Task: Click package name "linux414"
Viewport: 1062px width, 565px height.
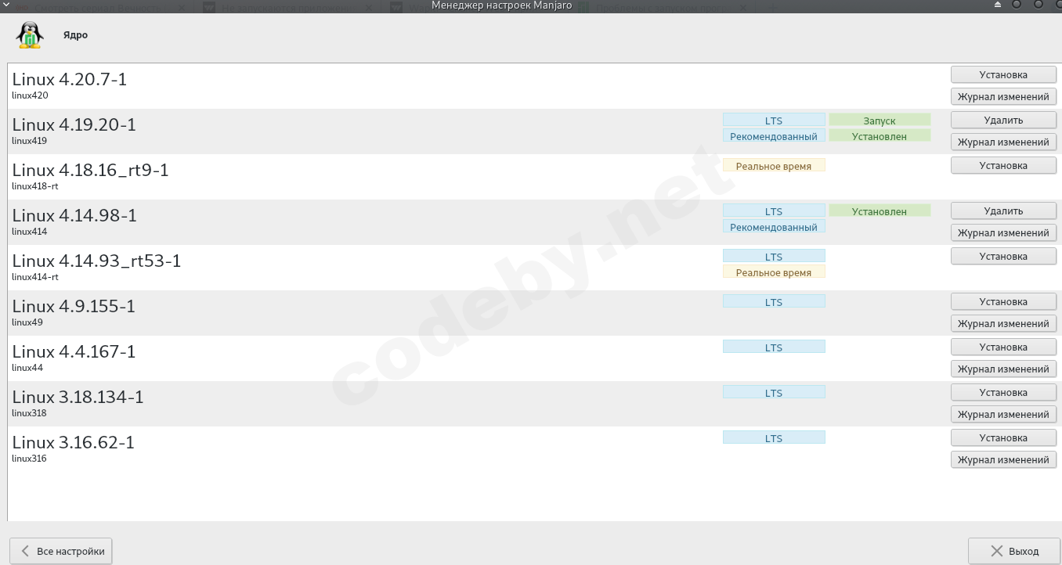Action: [x=30, y=232]
